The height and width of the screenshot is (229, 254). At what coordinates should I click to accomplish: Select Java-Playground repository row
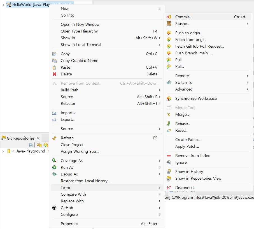click(x=27, y=151)
